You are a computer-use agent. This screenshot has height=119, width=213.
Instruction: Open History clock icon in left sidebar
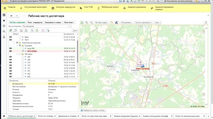click(x=4, y=26)
